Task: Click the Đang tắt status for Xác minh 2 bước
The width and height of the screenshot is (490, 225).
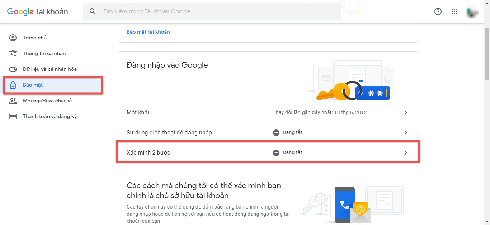Action: 287,153
